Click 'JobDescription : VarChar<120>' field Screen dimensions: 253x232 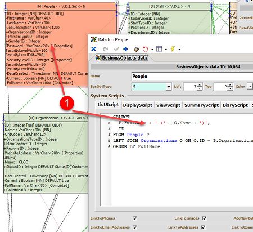point(33,28)
